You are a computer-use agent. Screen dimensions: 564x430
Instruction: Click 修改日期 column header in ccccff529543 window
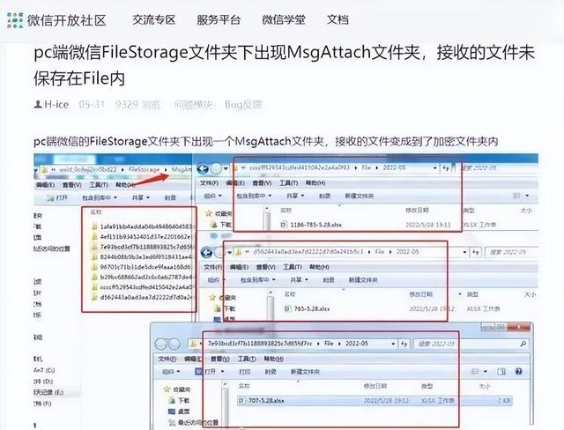(417, 210)
